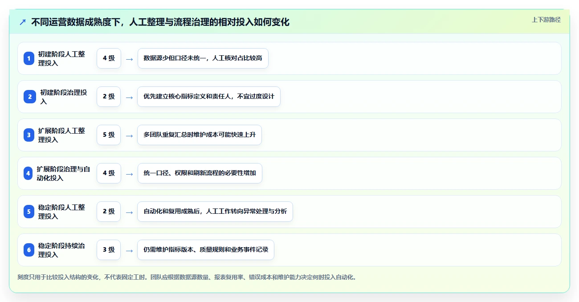Select 扩展阶段治理与自动化投入 label
The image size is (579, 302).
pos(63,173)
